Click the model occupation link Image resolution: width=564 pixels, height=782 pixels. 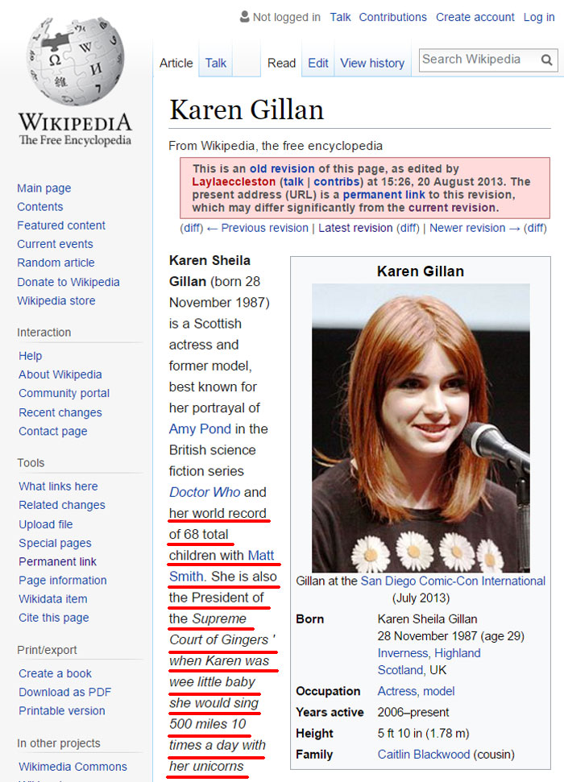[x=439, y=691]
